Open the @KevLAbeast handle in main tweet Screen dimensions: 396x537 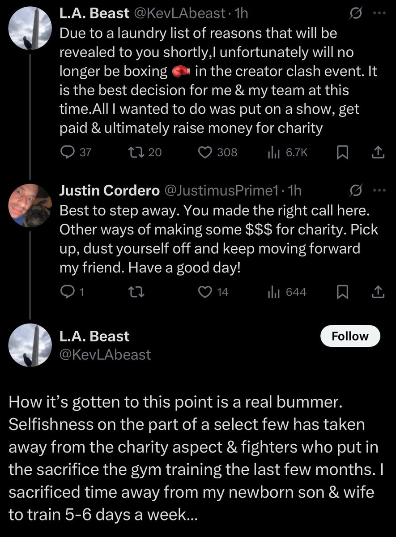coord(105,355)
